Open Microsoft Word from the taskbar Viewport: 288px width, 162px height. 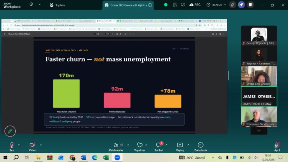[x=83, y=157]
